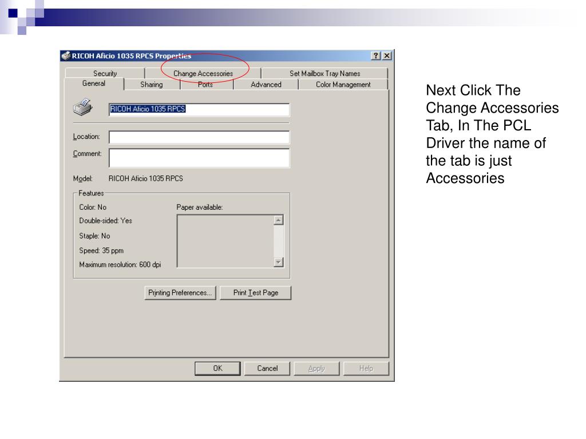Screen dimensions: 586x439
Task: Click Print Test Page button
Action: 256,293
